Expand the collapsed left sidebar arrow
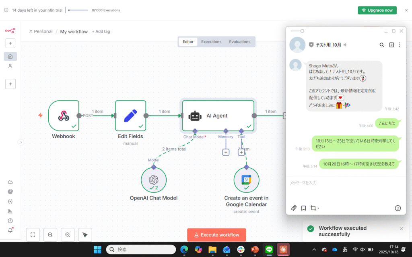412x257 pixels. 21,142
